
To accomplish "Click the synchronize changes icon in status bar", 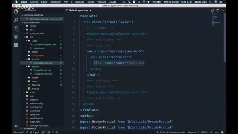I will tap(27, 133).
